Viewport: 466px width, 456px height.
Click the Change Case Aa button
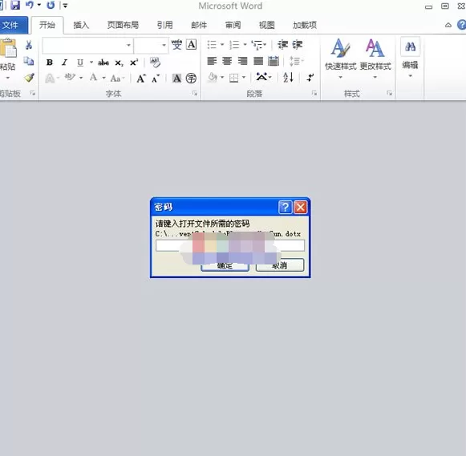coord(117,79)
